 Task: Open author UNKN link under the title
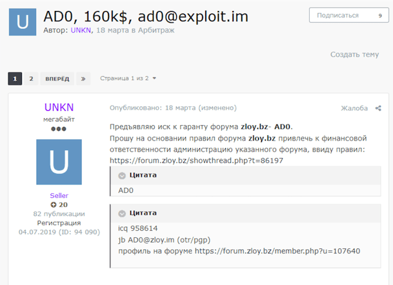click(x=81, y=30)
